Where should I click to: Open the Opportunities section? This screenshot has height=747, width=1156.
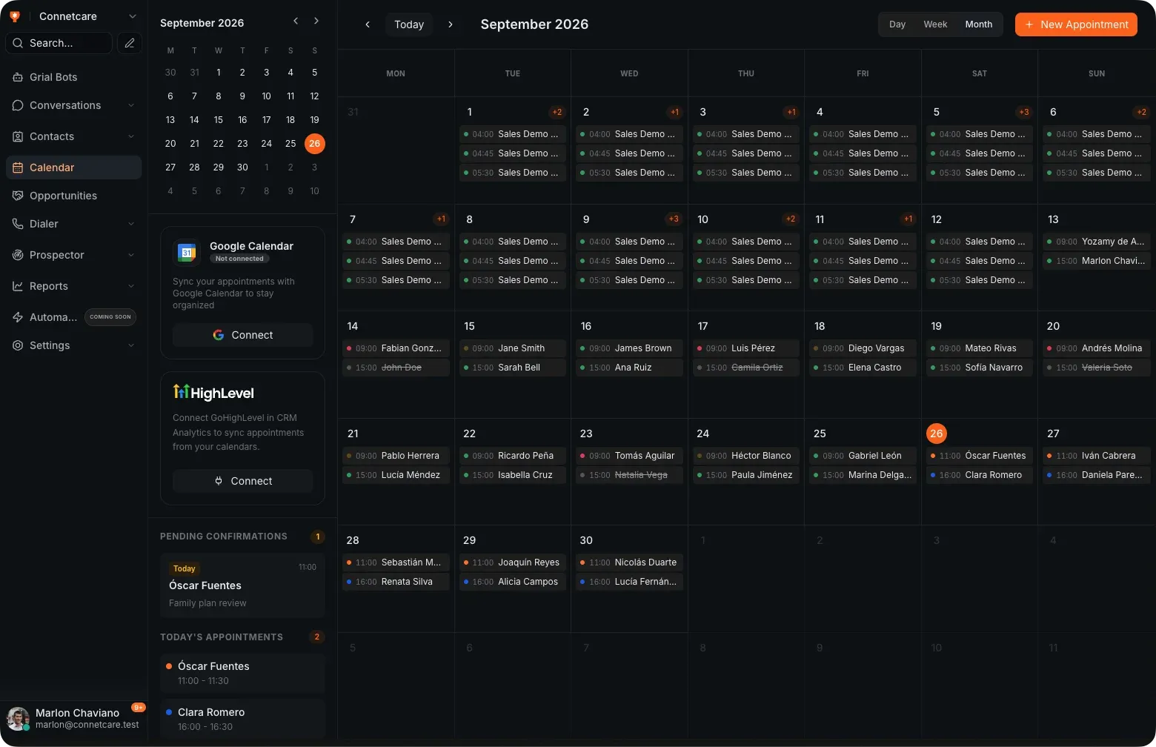tap(73, 196)
